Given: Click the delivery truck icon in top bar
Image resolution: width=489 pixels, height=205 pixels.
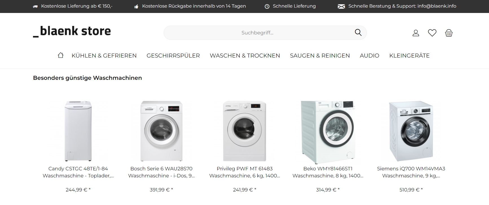Looking at the screenshot, I should [35, 6].
